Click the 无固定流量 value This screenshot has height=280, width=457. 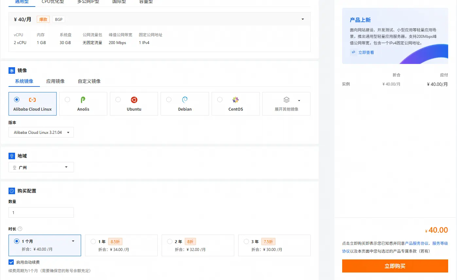(x=92, y=43)
